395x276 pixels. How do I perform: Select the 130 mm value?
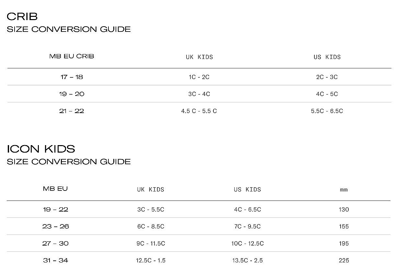click(344, 210)
